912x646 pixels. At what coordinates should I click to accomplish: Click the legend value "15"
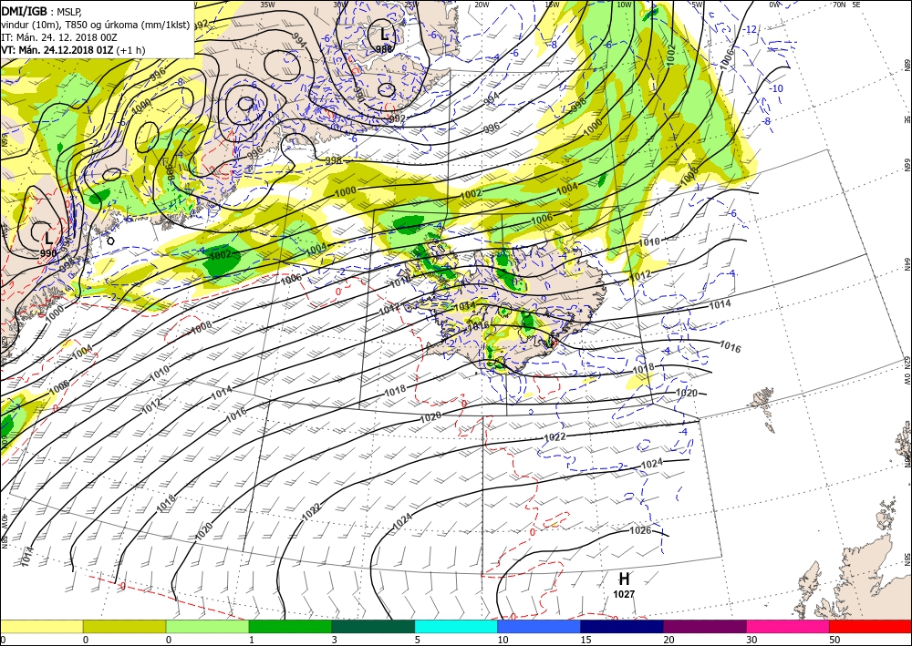586,640
